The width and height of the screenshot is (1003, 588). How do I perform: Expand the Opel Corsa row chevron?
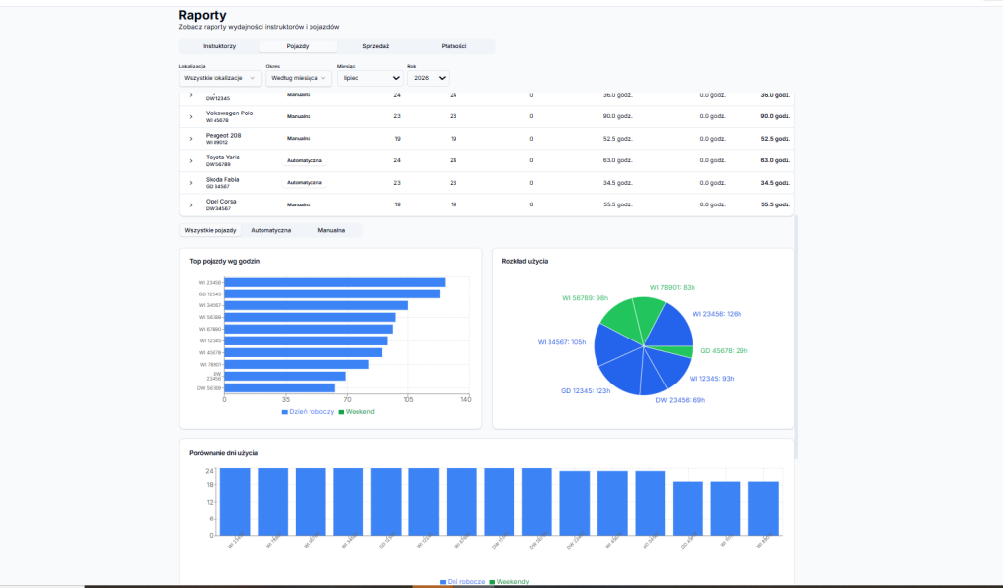tap(191, 205)
